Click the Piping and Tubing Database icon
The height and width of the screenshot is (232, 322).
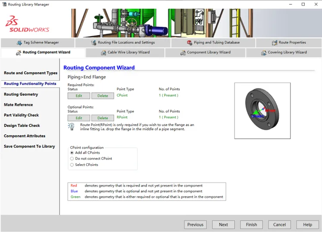pyautogui.click(x=189, y=43)
